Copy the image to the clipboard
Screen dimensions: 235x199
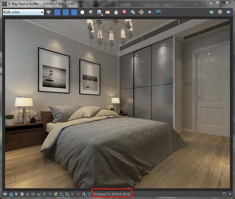[x=116, y=12]
